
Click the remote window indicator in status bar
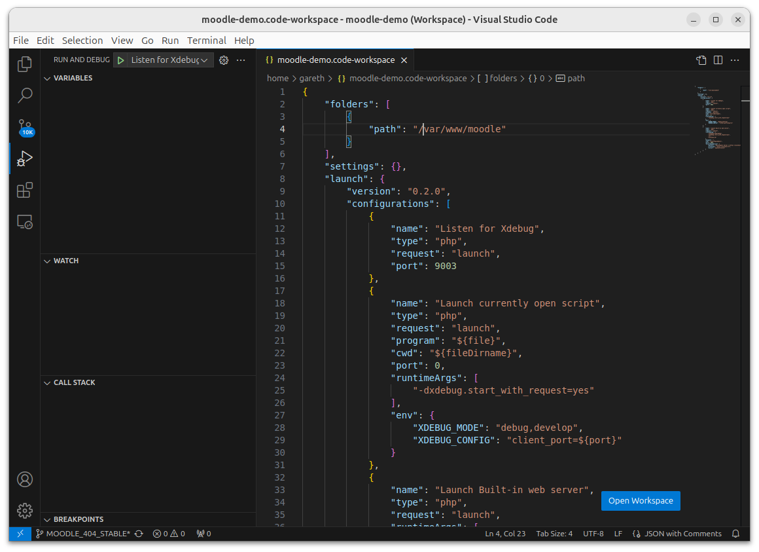[20, 534]
